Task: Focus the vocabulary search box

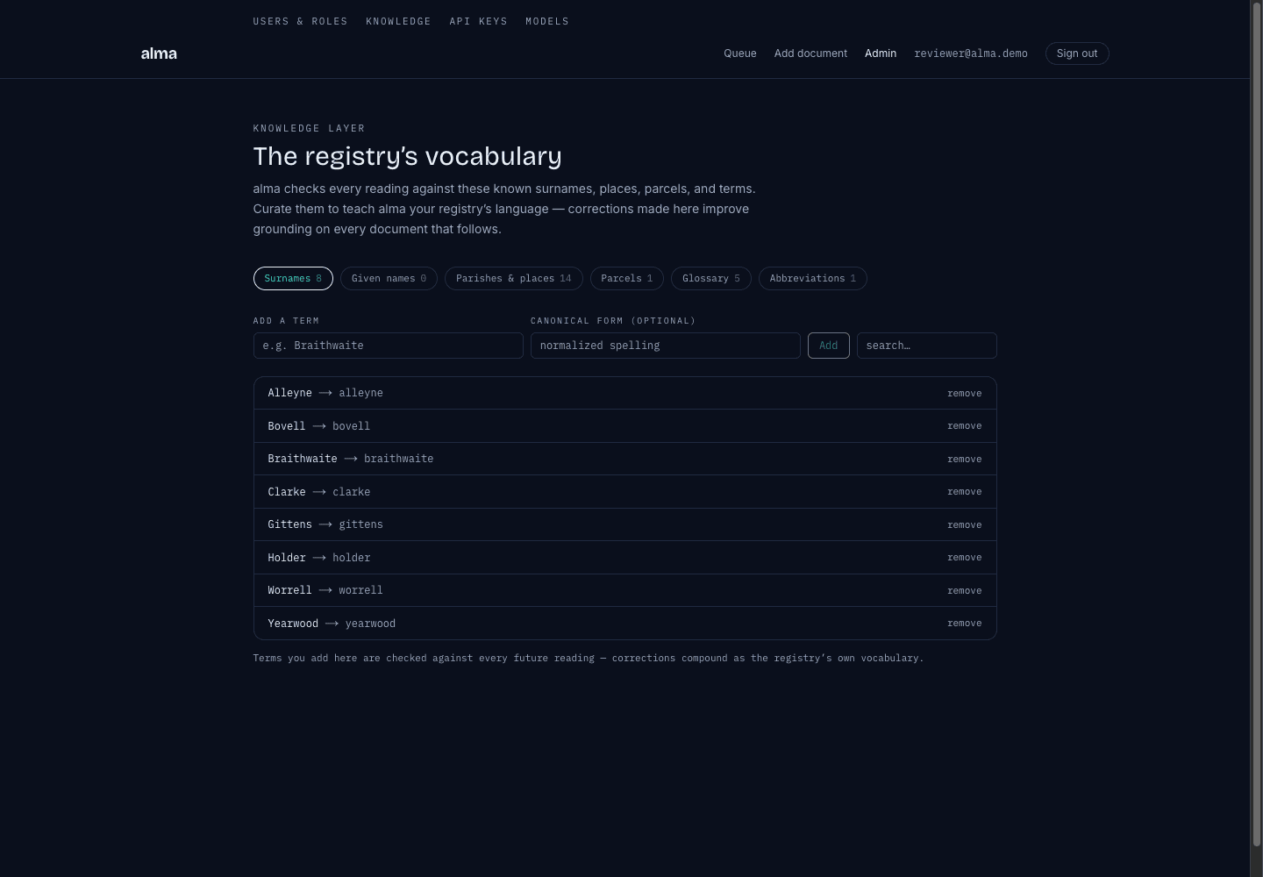Action: [927, 346]
